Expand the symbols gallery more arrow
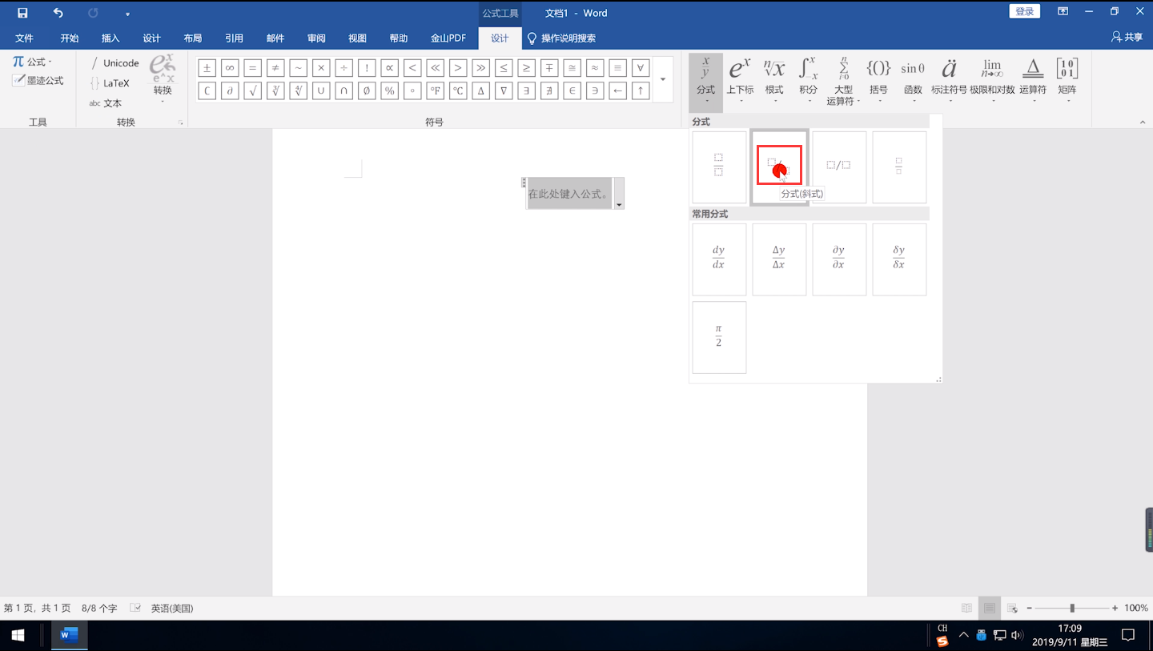Screen dimensions: 1153x651 (663, 79)
